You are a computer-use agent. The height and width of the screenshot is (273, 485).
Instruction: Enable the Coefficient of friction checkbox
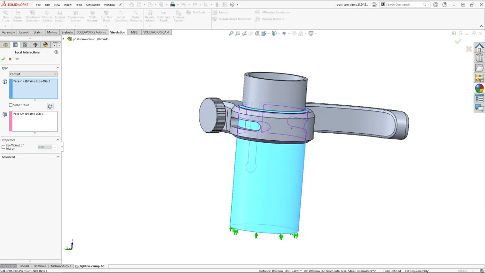click(x=4, y=147)
